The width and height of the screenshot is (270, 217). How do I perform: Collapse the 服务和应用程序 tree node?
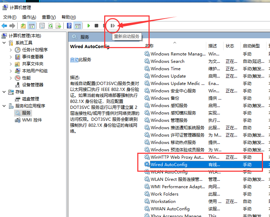(4, 106)
